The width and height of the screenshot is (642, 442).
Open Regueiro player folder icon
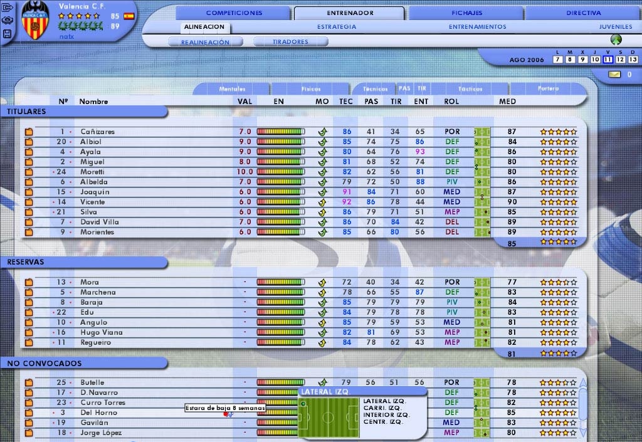point(29,342)
